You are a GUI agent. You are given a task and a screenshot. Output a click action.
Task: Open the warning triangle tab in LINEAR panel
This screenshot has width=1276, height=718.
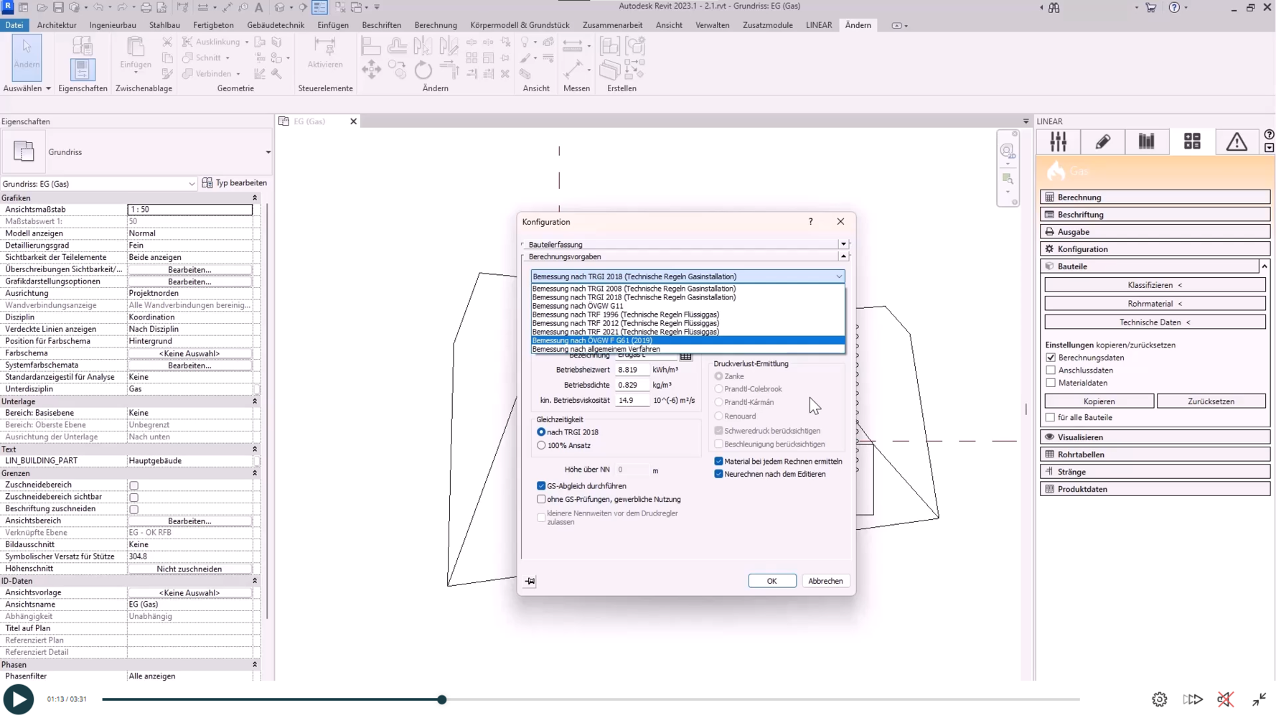(1236, 142)
